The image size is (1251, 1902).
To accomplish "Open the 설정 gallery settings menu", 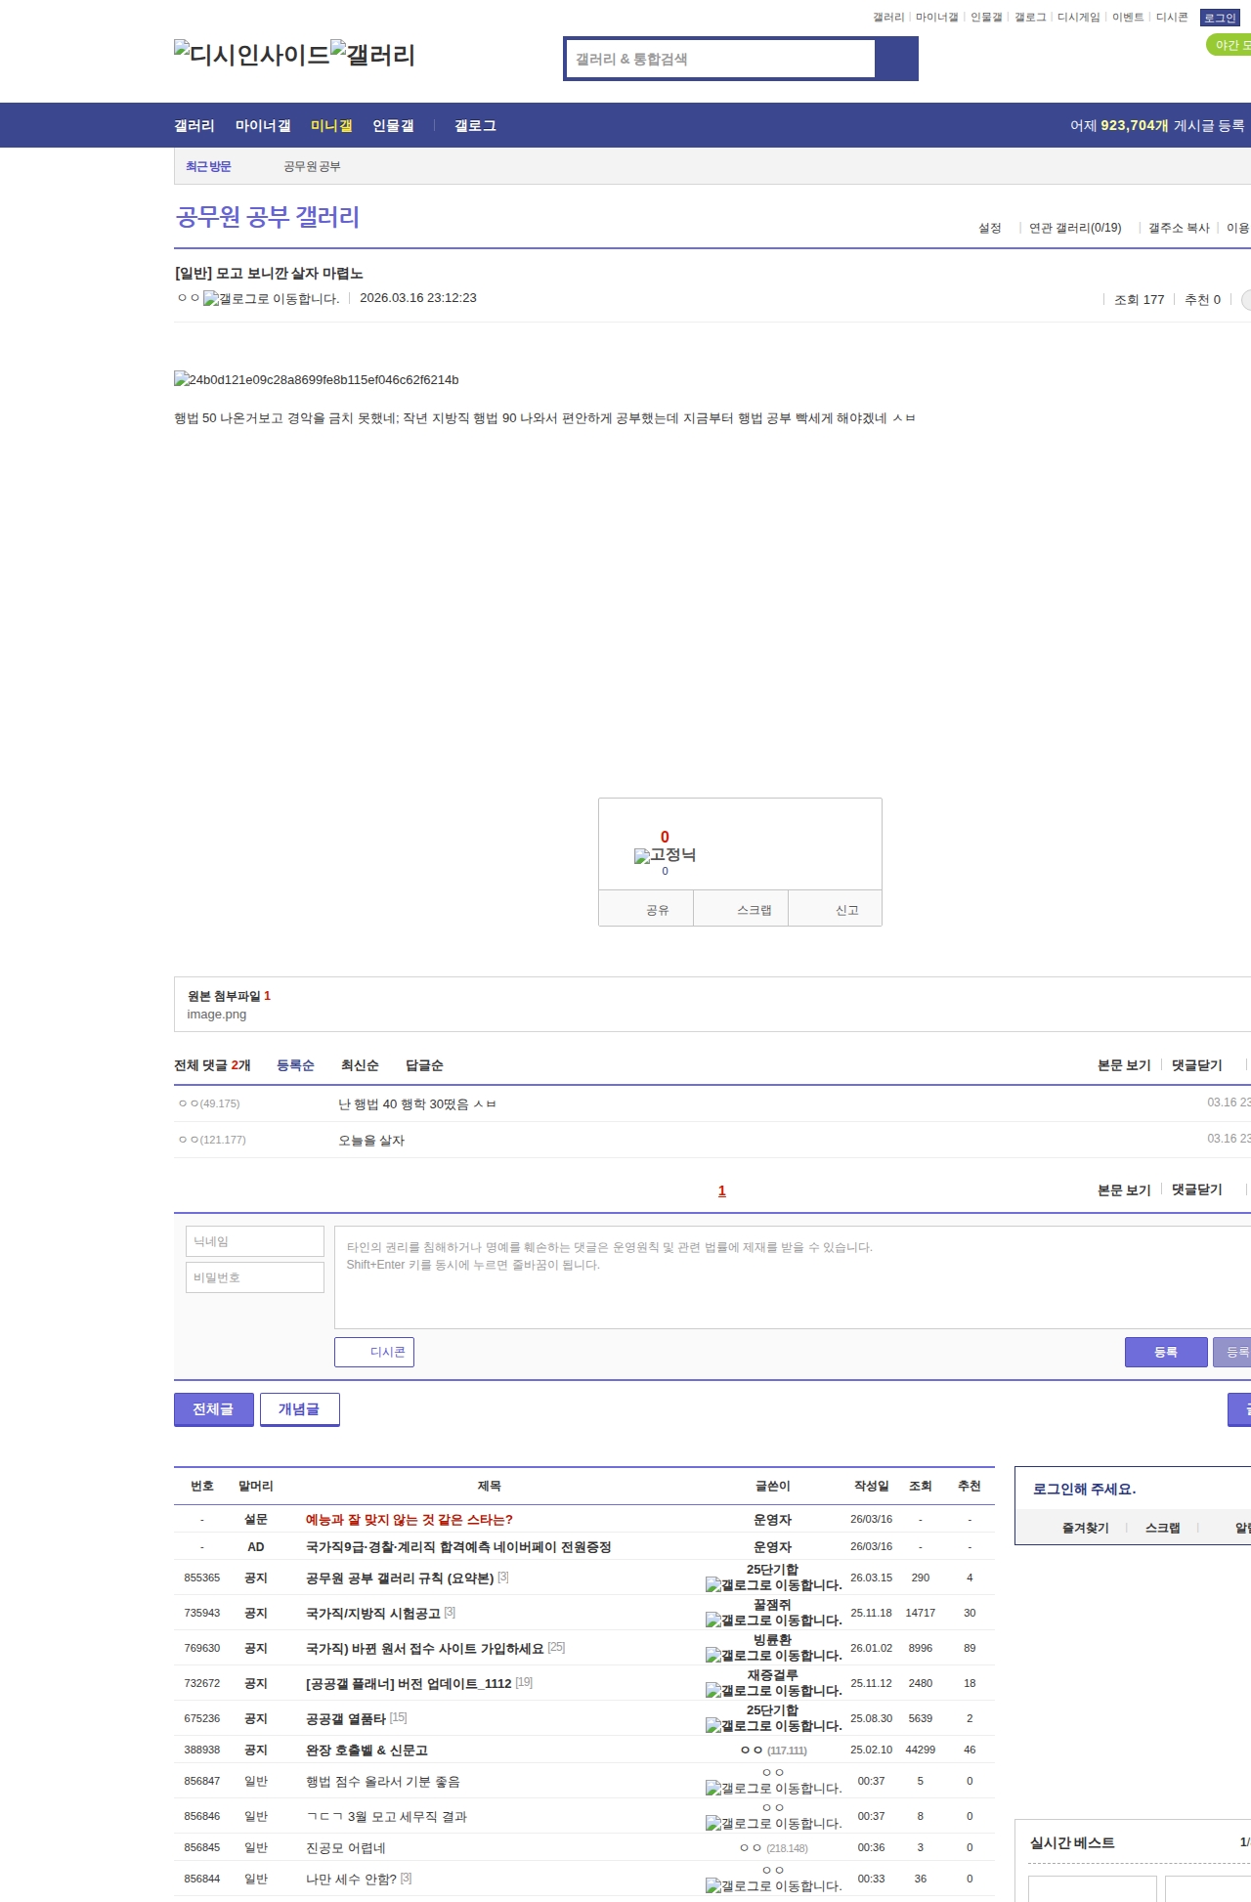I will pyautogui.click(x=990, y=228).
